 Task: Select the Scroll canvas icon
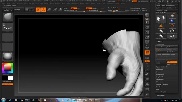click(x=147, y=22)
